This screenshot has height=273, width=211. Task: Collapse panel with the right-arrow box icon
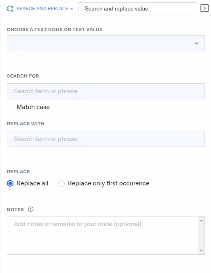click(205, 8)
